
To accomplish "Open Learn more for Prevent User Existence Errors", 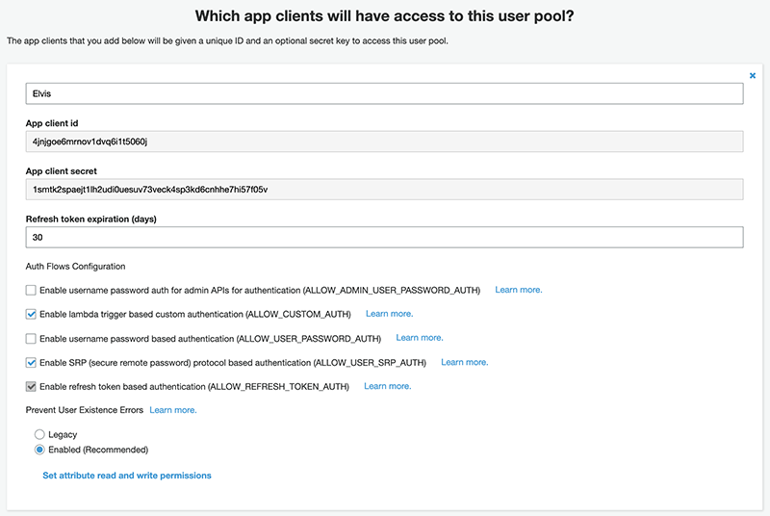I will point(173,410).
